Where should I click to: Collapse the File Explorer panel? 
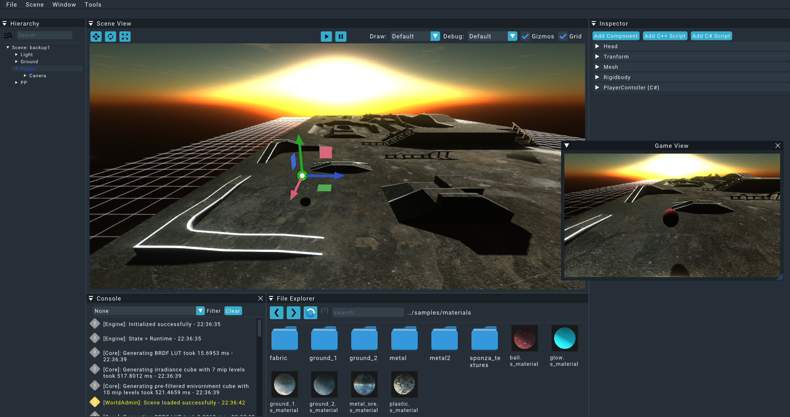tap(271, 298)
